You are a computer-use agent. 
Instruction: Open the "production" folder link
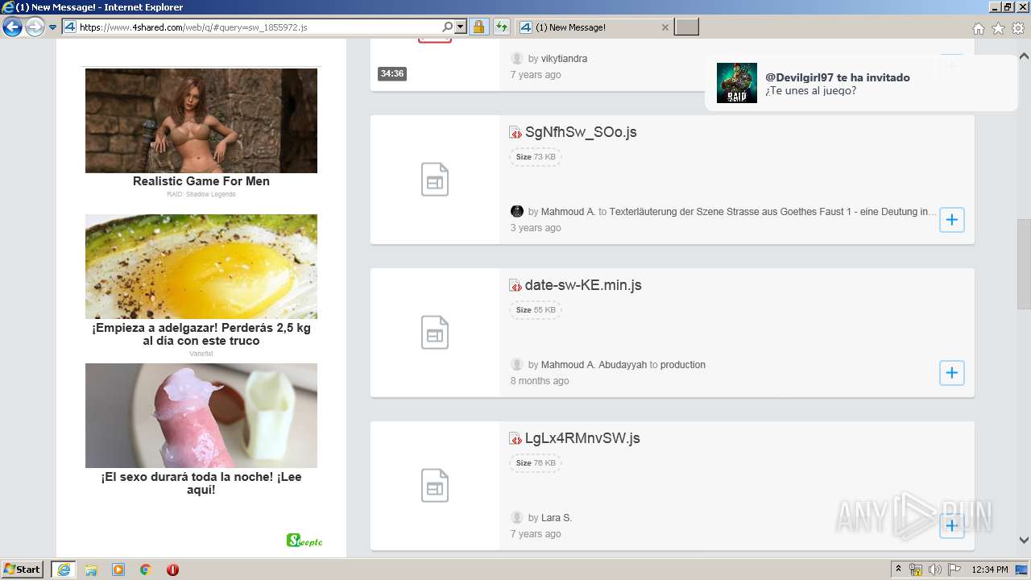coord(683,365)
